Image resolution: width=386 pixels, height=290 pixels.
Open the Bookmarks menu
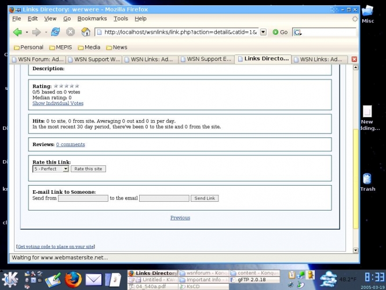[x=92, y=19]
